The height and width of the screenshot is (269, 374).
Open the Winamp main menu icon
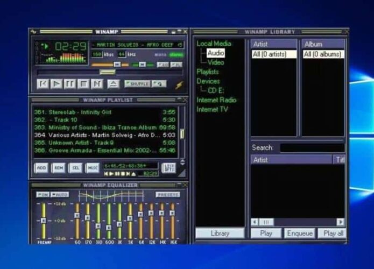(33, 32)
